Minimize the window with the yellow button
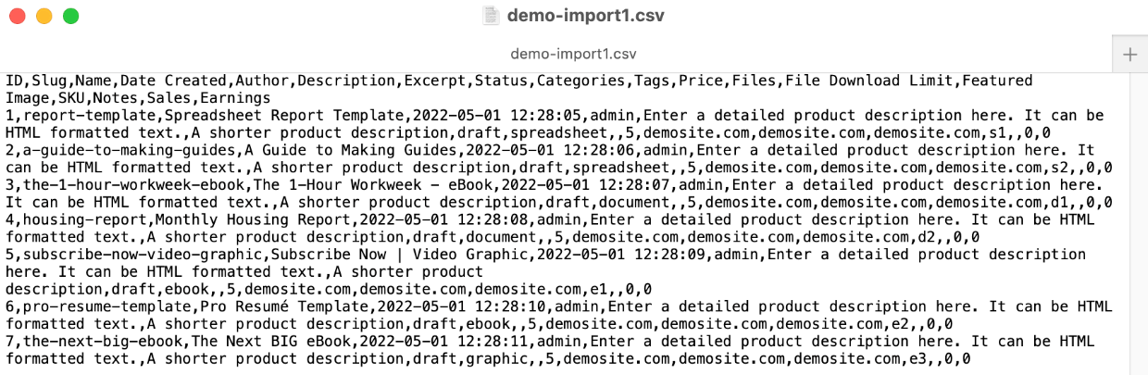Screen dimensions: 1148x375 click(44, 17)
